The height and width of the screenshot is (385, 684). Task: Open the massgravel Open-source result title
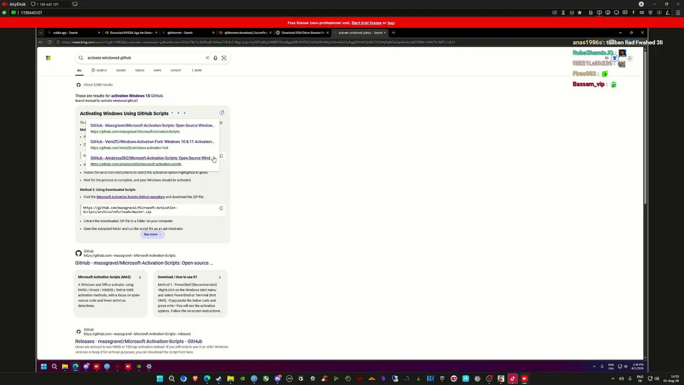[144, 263]
